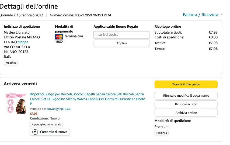Image resolution: width=230 pixels, height=145 pixels.
Task: Choose Archivia ordine
Action: point(186,113)
